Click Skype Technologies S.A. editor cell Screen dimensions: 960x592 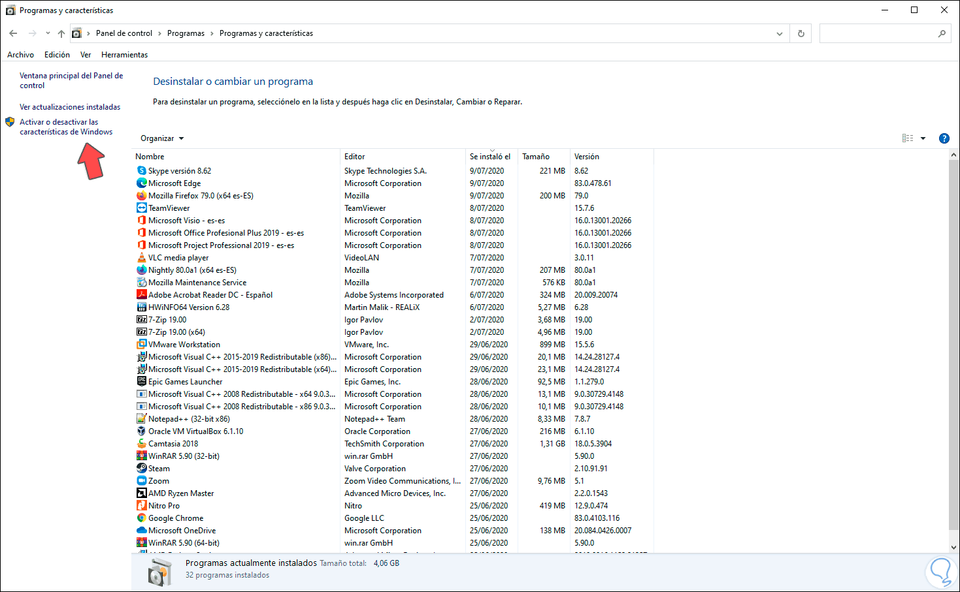[x=386, y=171]
